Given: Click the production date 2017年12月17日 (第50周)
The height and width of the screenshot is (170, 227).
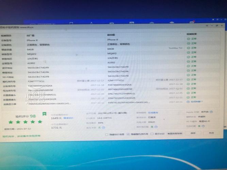Looking at the screenshot, I should click(112, 113).
